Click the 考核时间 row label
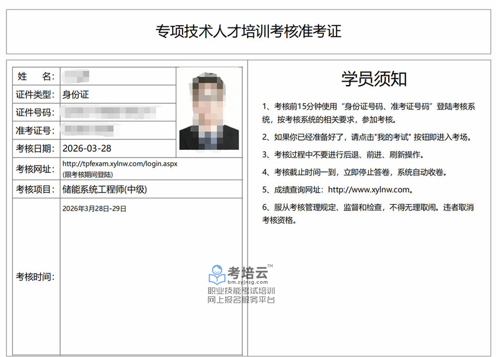496x357 pixels. coord(36,276)
